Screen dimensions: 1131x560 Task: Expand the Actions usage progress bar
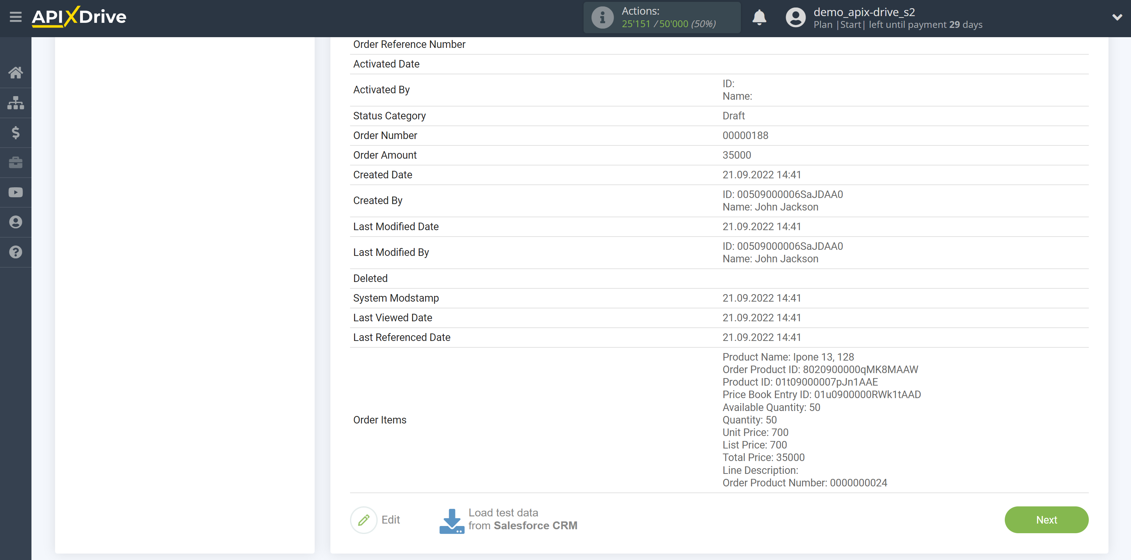(x=662, y=17)
